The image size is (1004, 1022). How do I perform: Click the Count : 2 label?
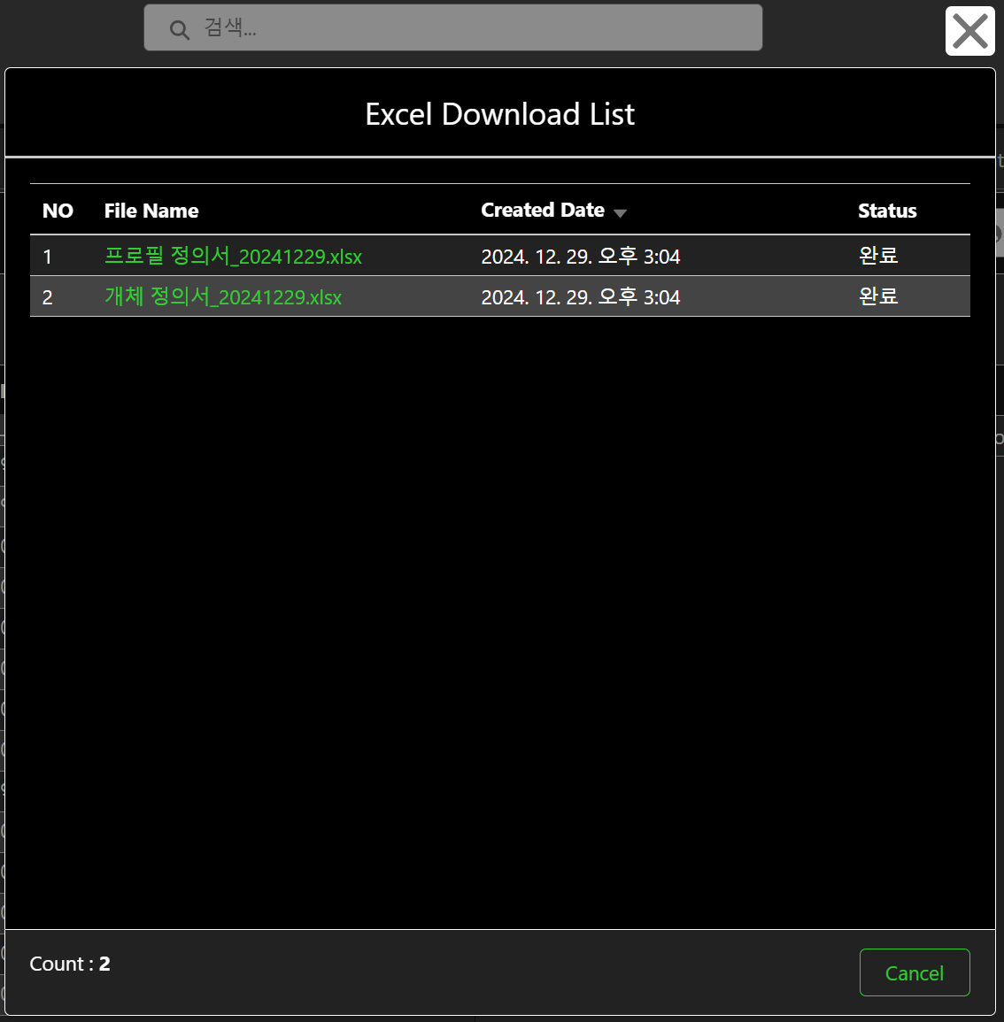click(70, 964)
